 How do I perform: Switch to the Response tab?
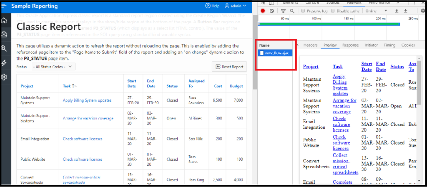[x=350, y=45]
